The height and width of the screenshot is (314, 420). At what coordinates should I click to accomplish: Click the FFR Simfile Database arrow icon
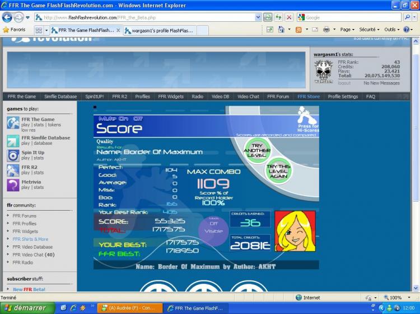coord(13,140)
